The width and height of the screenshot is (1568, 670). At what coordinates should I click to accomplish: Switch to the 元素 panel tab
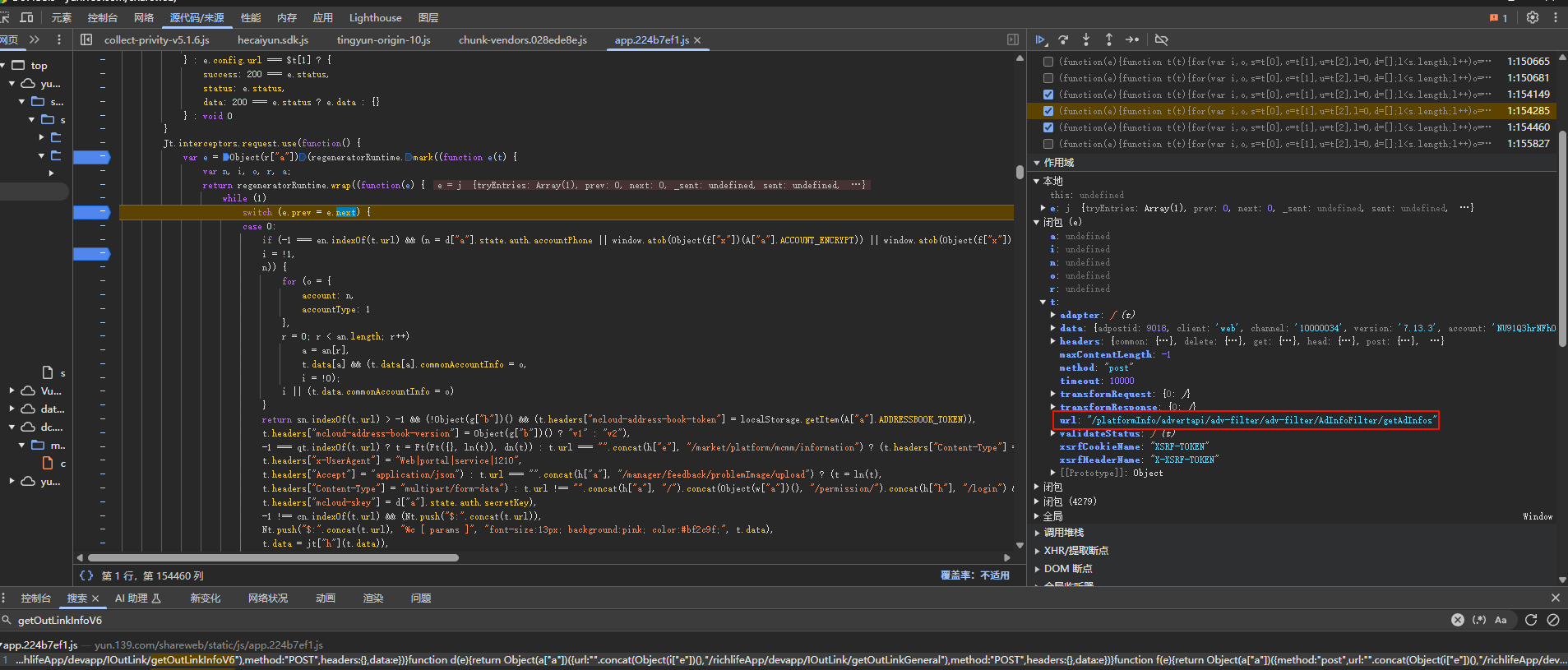pyautogui.click(x=62, y=17)
